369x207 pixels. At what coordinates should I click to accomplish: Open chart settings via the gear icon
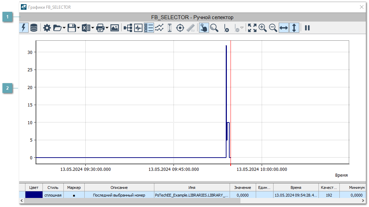[47, 28]
